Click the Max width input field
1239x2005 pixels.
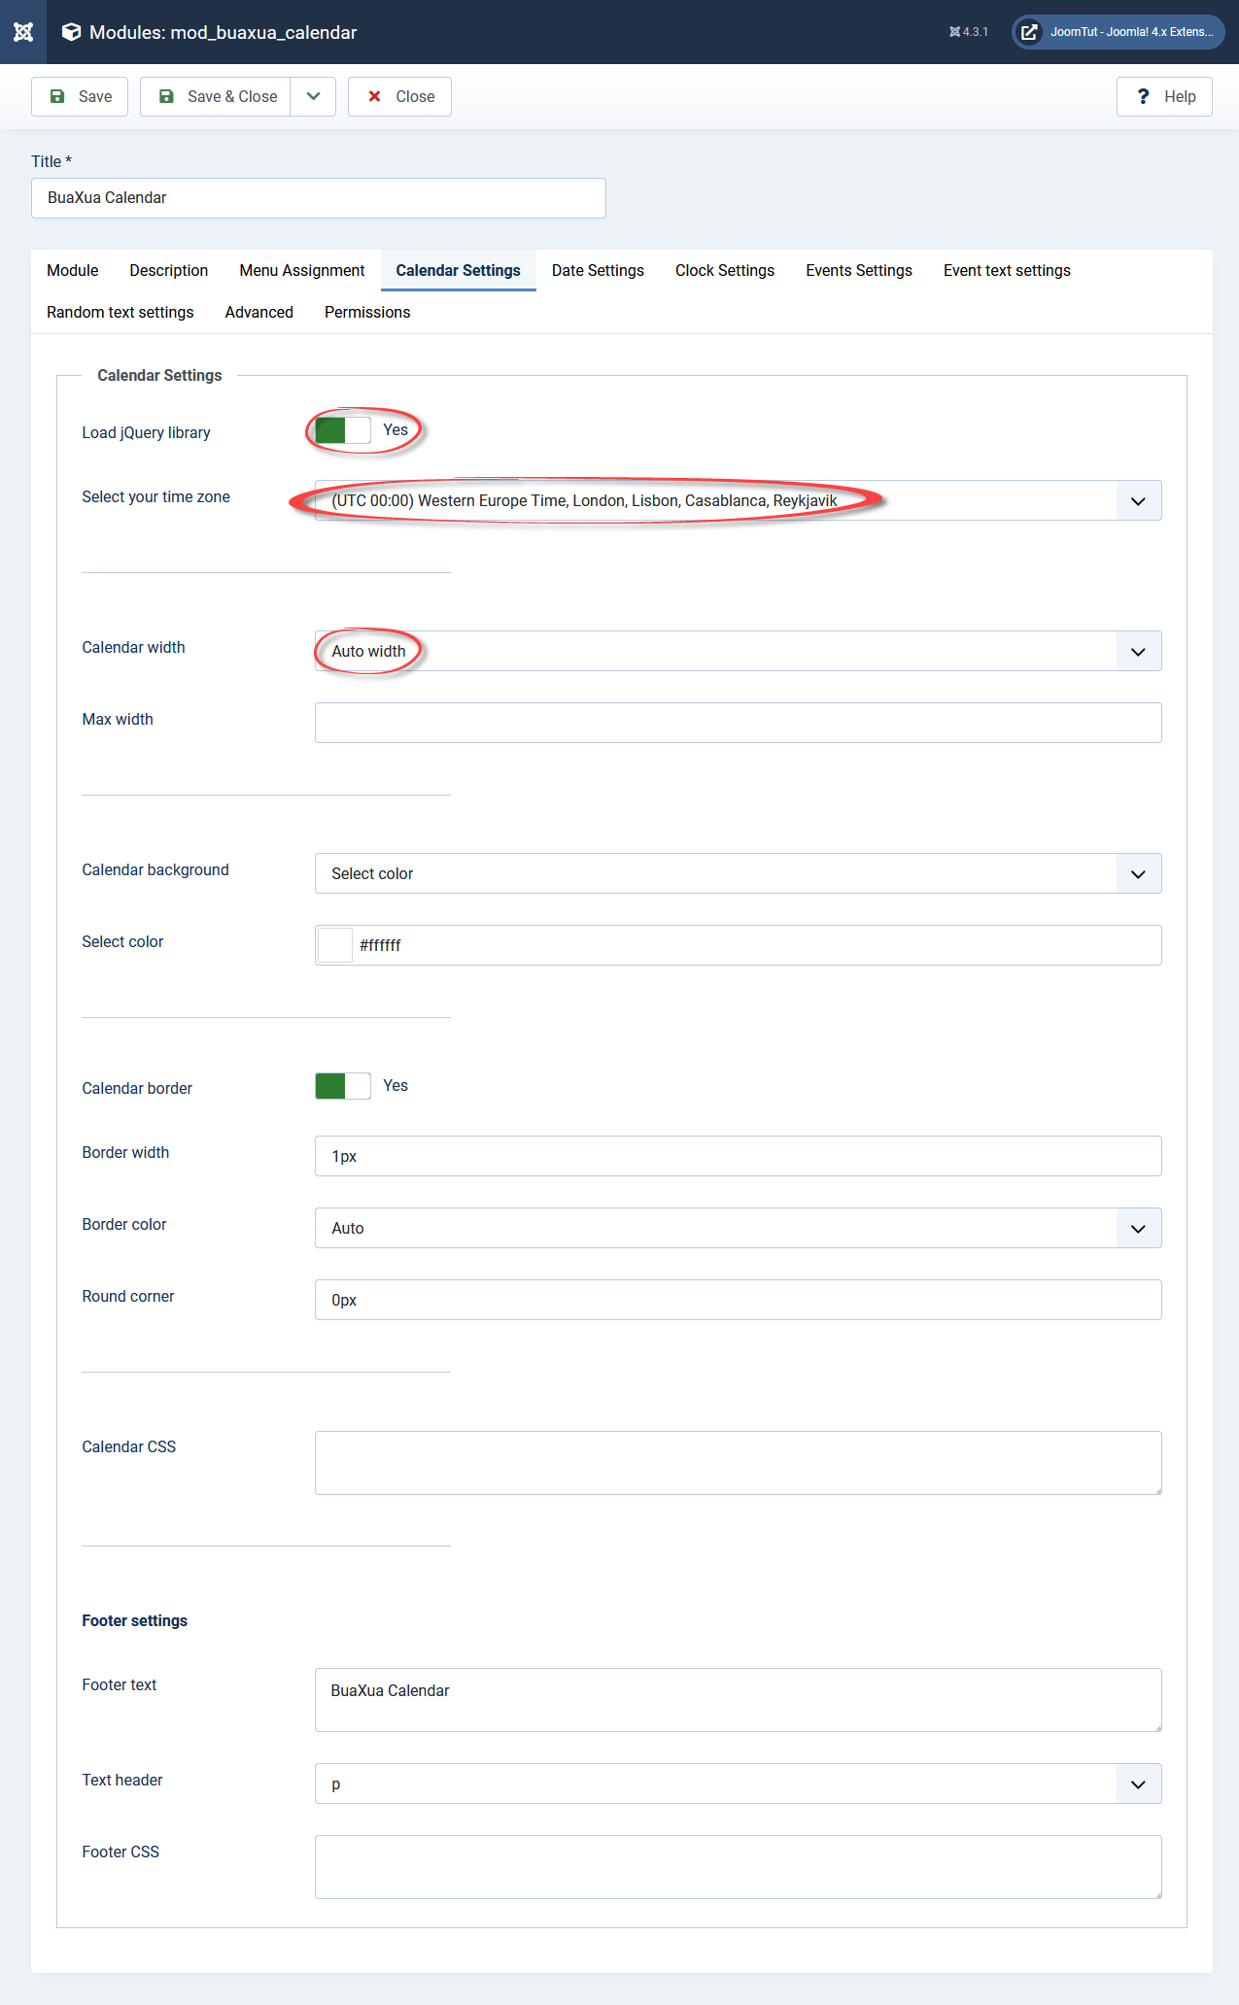point(739,723)
